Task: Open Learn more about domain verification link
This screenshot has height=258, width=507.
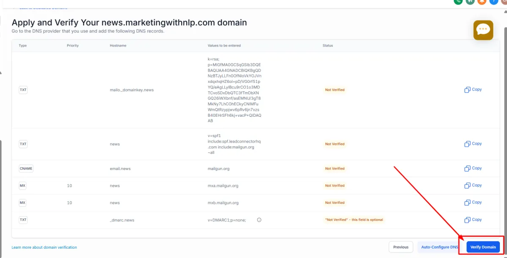Action: (44, 247)
